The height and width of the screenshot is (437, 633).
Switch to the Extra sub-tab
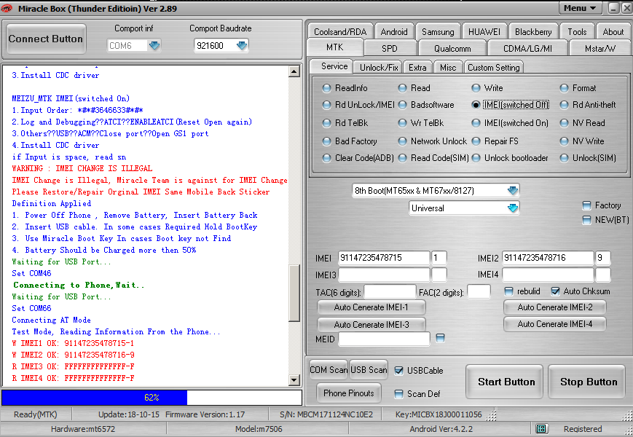[417, 68]
